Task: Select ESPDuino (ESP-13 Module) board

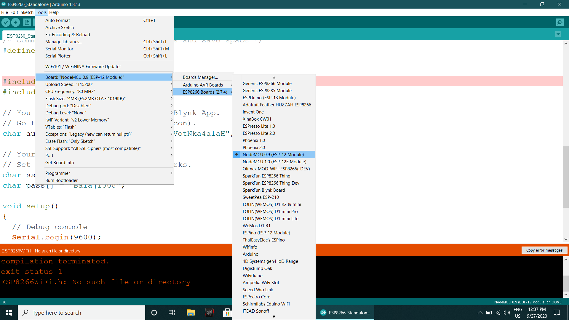Action: click(274, 98)
